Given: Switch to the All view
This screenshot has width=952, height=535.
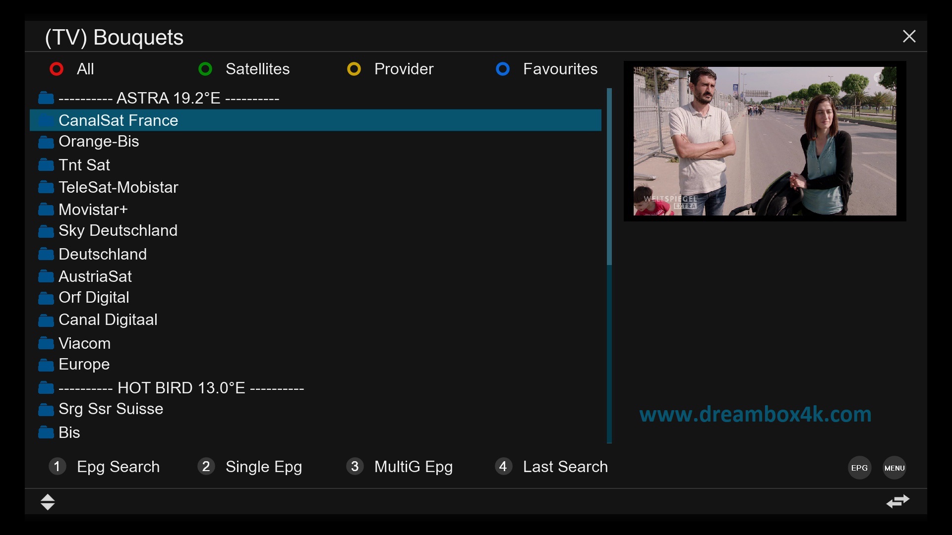Looking at the screenshot, I should (x=85, y=69).
